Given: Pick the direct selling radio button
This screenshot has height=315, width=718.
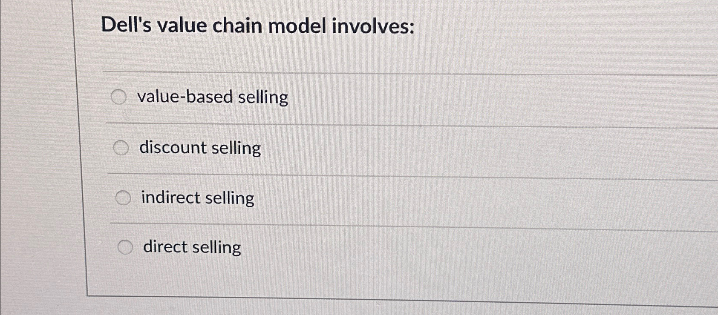Looking at the screenshot, I should (125, 247).
